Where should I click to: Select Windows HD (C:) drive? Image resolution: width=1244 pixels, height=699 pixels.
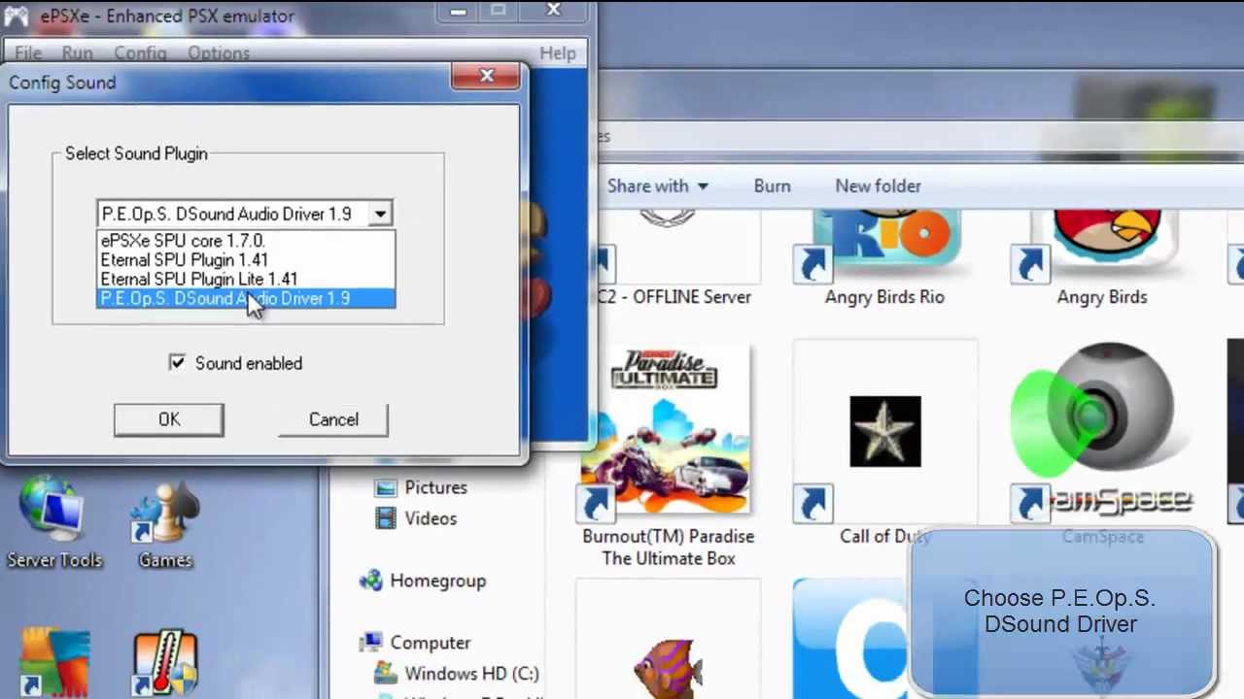(457, 673)
